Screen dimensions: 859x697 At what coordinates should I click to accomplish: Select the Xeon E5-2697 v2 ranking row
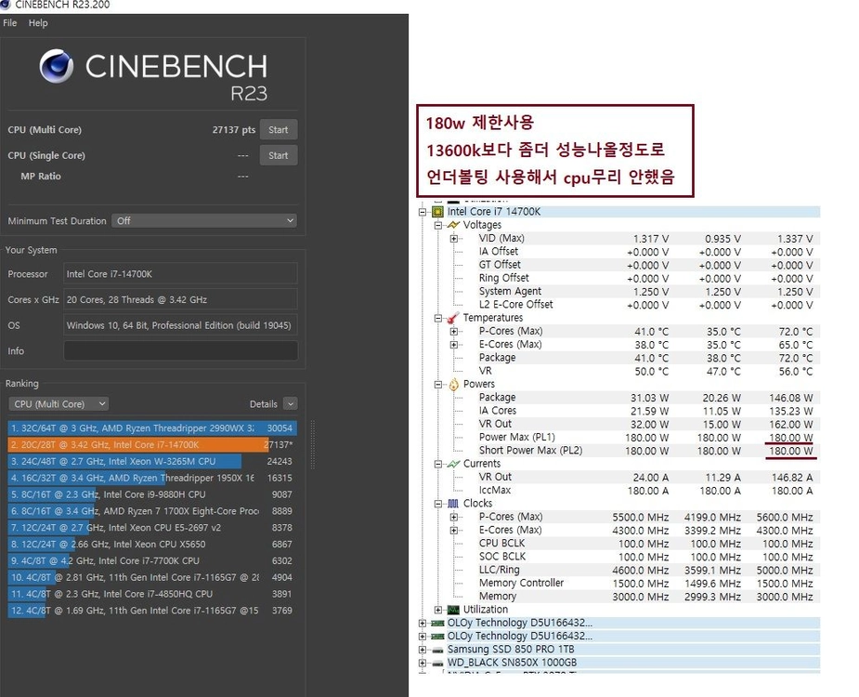pos(152,528)
